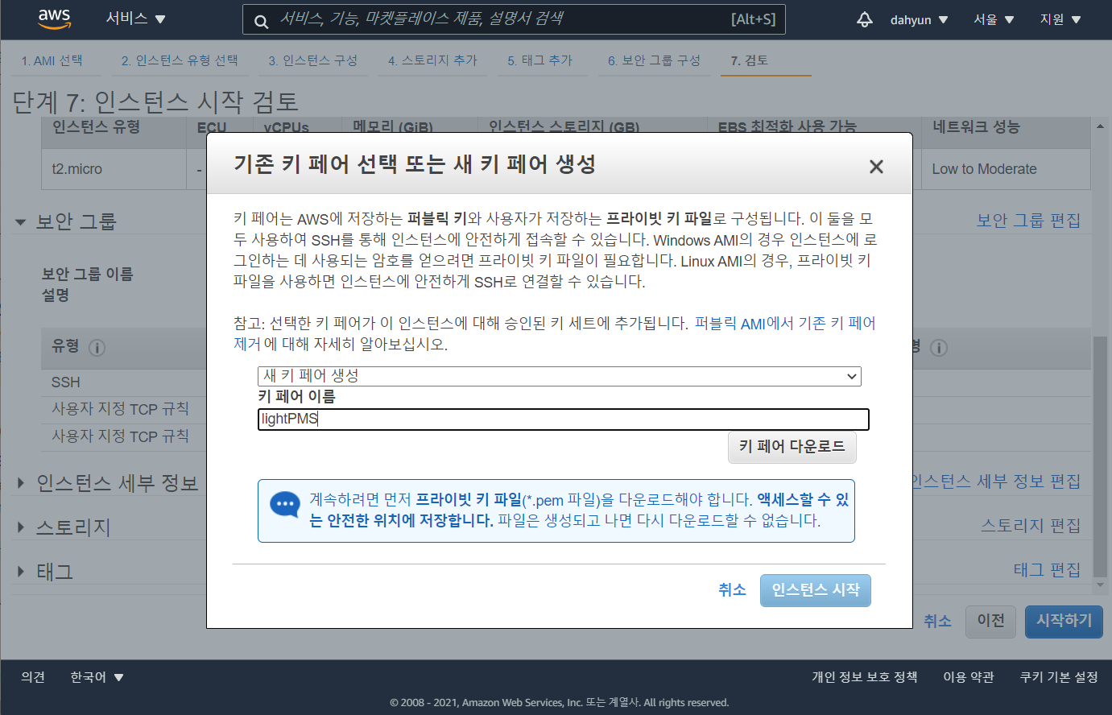This screenshot has width=1112, height=715.
Task: Go to step 2. 인스턴스 유형 선택 tab
Action: point(180,60)
